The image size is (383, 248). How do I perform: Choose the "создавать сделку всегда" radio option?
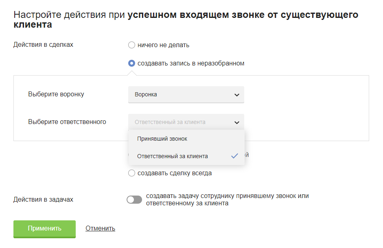tap(131, 173)
